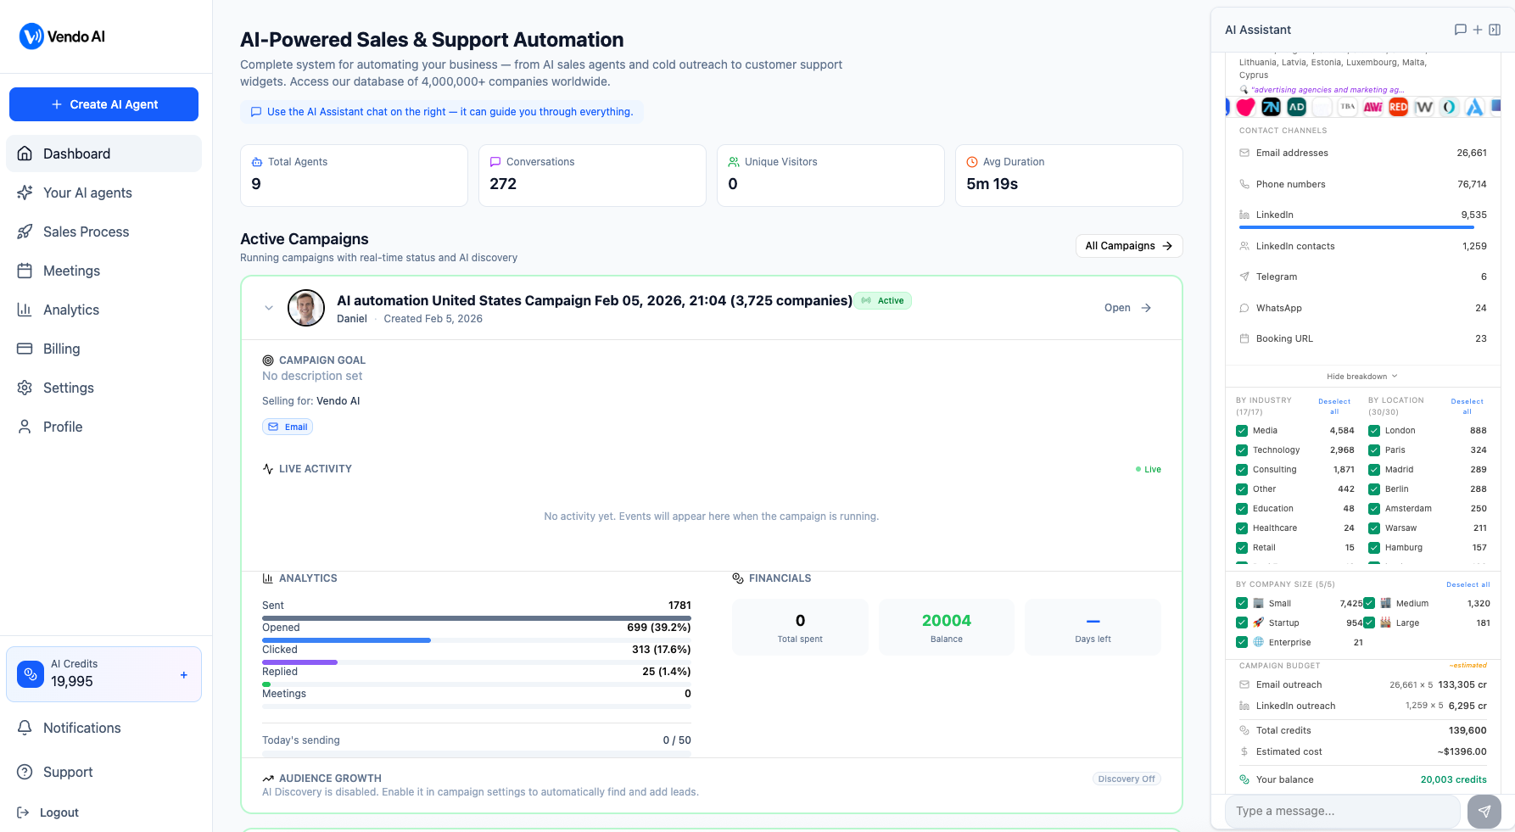Click the LinkedIn contact channel progress bar
This screenshot has height=832, width=1515.
point(1356,227)
